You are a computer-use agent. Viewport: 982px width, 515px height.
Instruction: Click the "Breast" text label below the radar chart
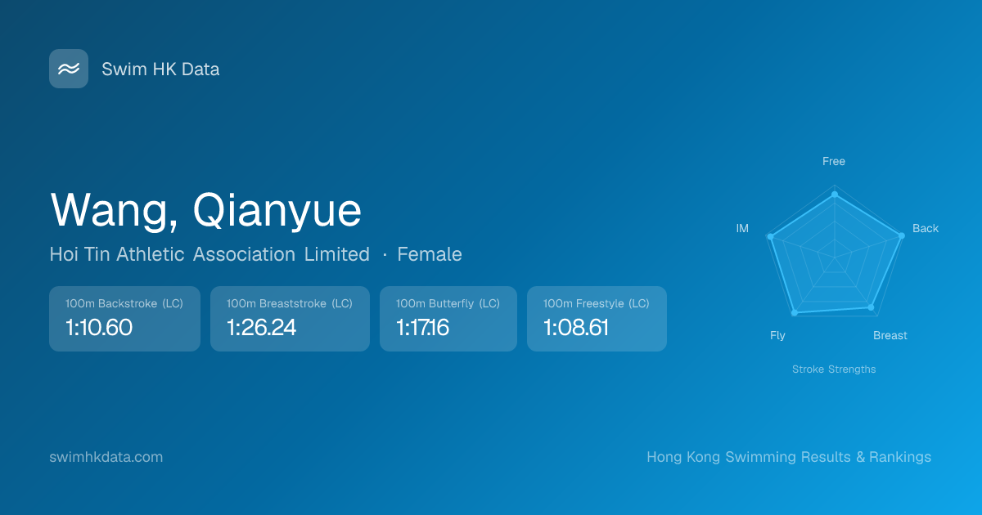890,336
